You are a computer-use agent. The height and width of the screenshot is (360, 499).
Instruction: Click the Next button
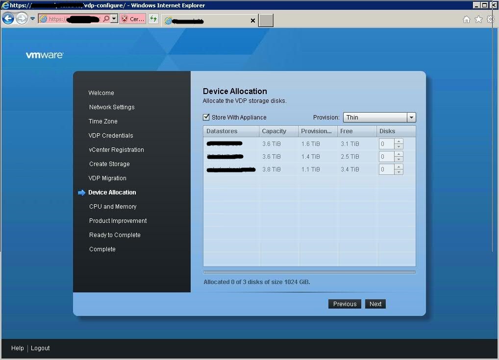(x=375, y=304)
